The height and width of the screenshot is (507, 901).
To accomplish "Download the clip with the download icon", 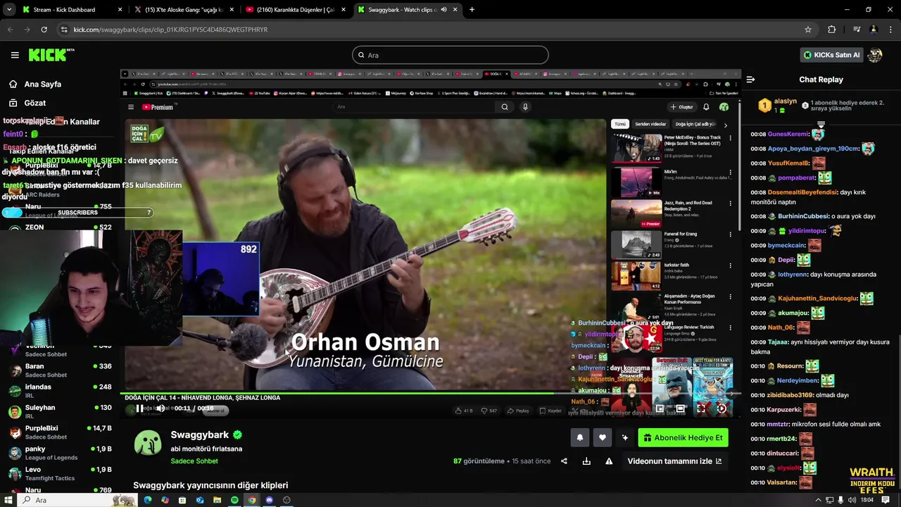I will coord(586,461).
